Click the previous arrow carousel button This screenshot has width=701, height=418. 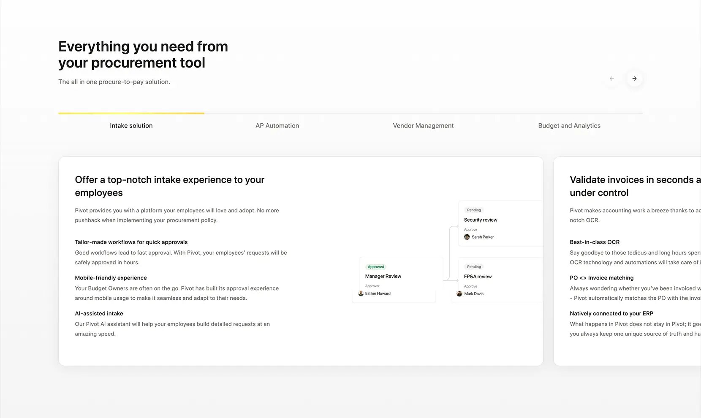point(611,79)
